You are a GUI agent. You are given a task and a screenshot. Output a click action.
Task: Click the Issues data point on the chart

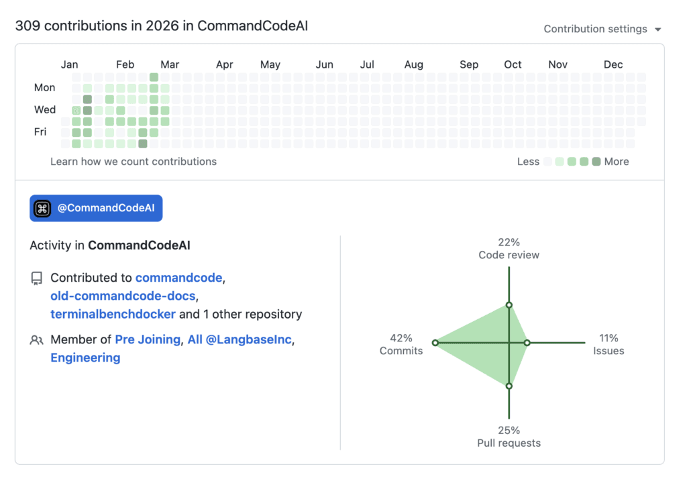point(527,343)
